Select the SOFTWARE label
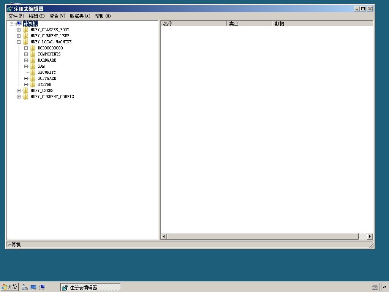389x292 pixels. click(47, 78)
